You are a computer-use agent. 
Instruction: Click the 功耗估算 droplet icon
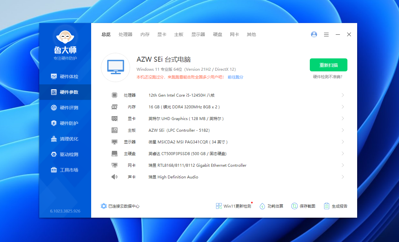click(262, 206)
